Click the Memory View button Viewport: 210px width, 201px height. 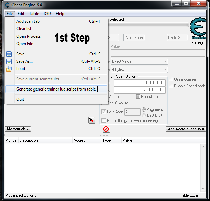18,129
